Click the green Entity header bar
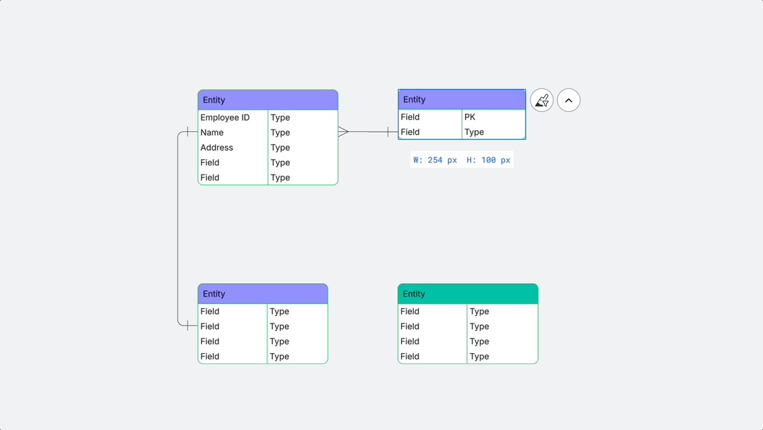763x430 pixels. coord(468,294)
